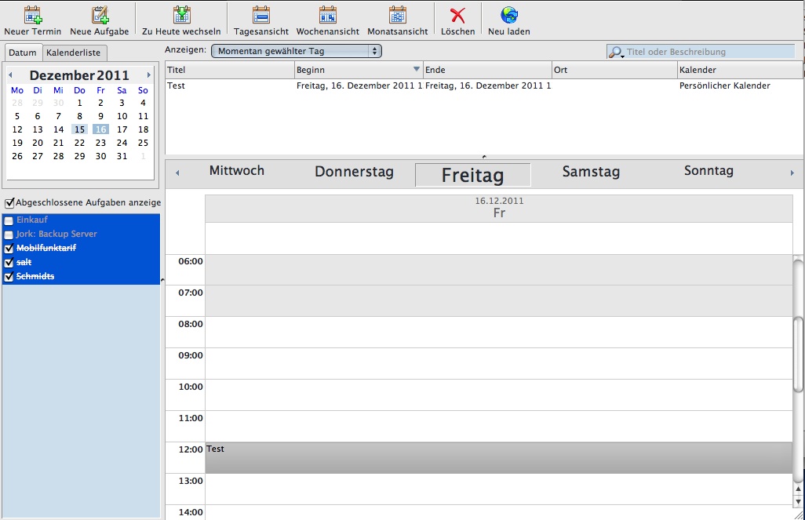Open the Wochenansicht week view
Screen dimensions: 805x520
[327, 15]
